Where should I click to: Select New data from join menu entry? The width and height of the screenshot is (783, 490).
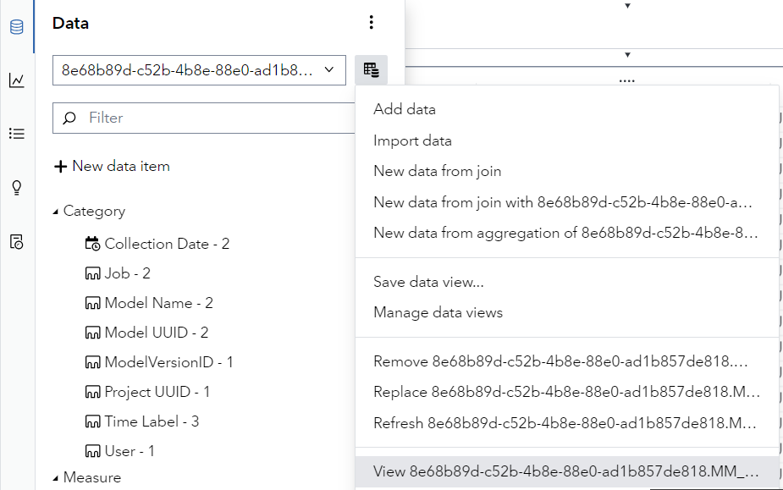click(437, 171)
